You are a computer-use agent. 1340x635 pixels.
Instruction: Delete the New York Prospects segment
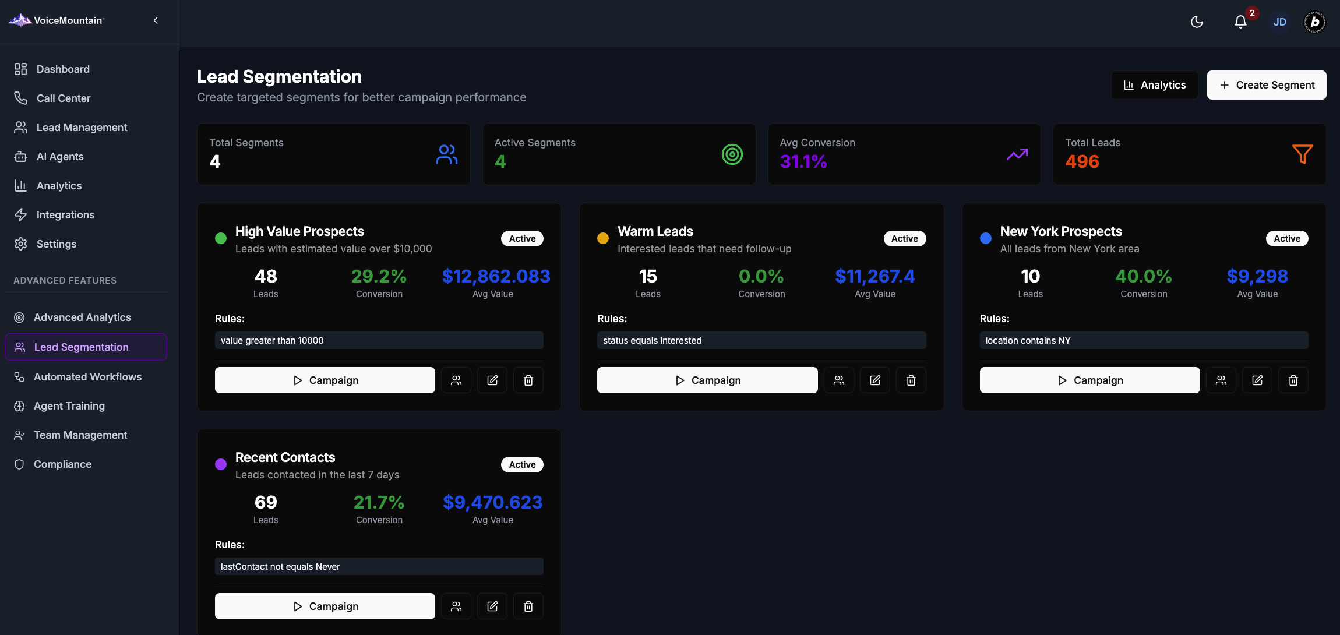[1293, 380]
